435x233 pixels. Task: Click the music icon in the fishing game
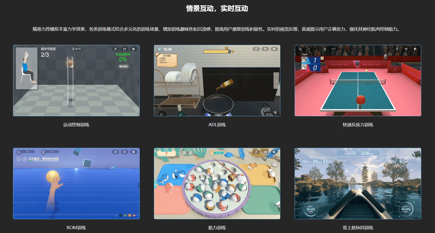coord(256,152)
